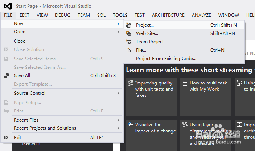
Task: Click the layer diagrams video icon
Action: point(185,124)
